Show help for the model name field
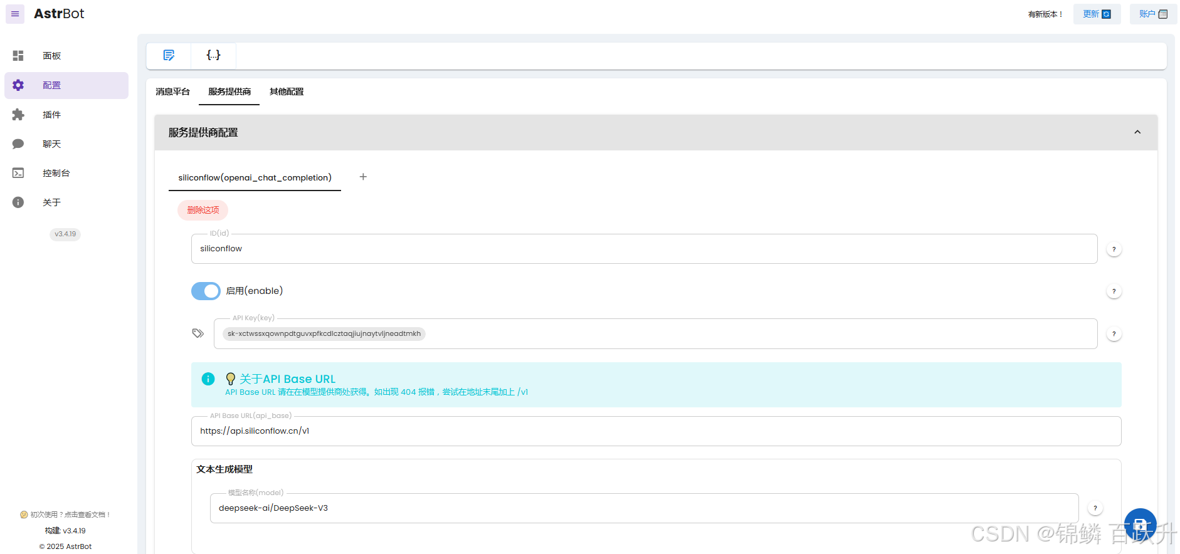The width and height of the screenshot is (1180, 554). (1095, 508)
